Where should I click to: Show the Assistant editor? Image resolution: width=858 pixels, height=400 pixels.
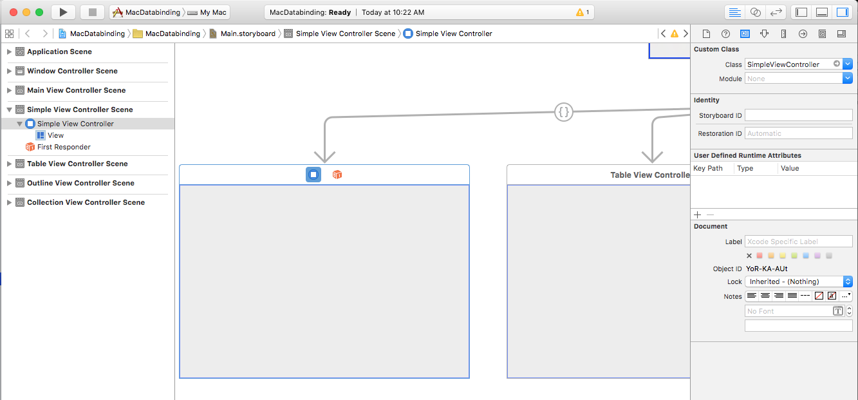756,12
